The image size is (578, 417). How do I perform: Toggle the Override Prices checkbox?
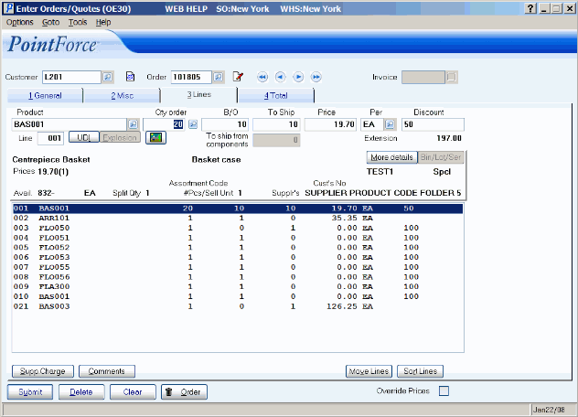[444, 390]
